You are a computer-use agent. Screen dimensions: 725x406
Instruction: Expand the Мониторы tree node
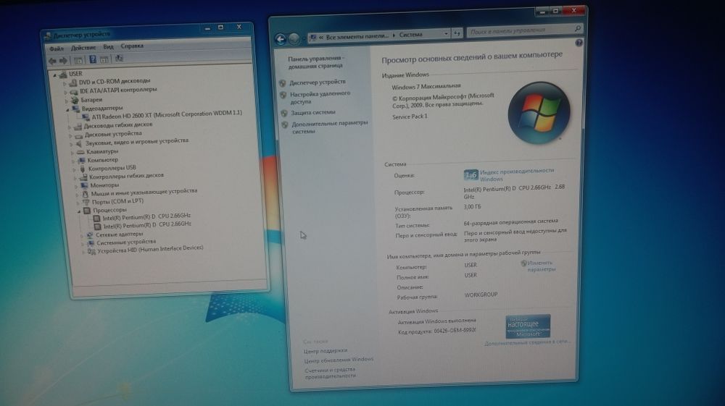pos(76,187)
